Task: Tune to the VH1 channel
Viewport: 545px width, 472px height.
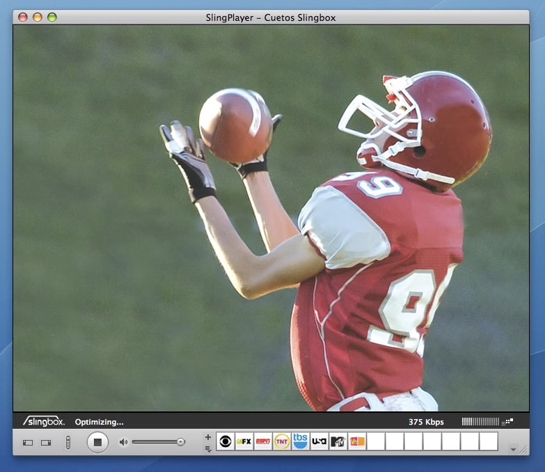Action: click(357, 441)
